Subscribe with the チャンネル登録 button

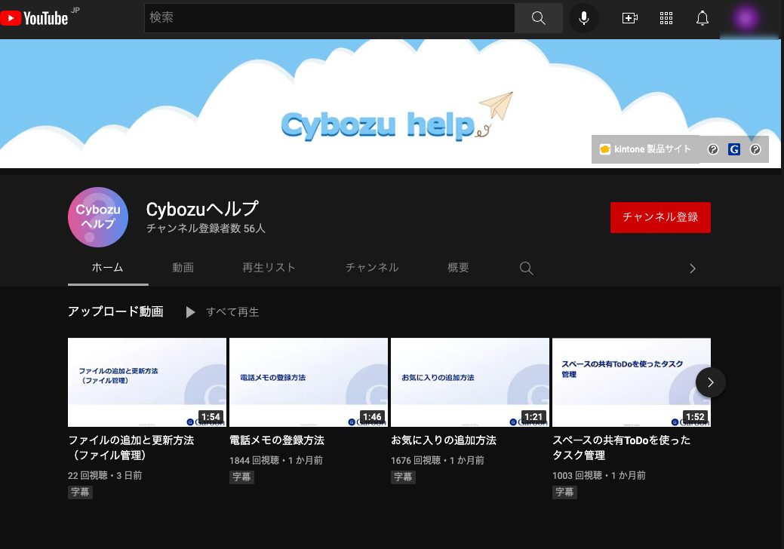tap(660, 217)
